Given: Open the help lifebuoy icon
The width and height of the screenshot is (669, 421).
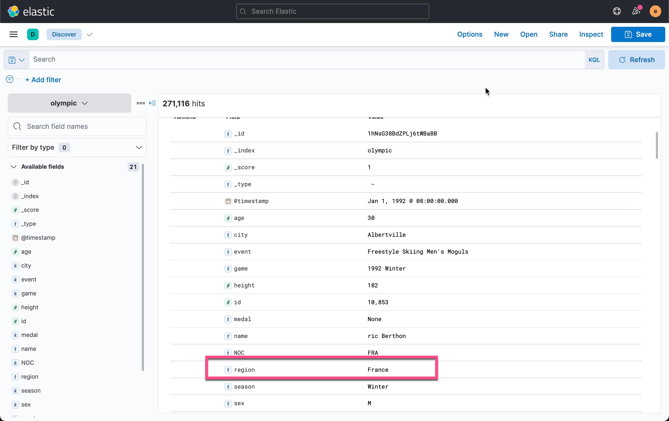Looking at the screenshot, I should [616, 11].
